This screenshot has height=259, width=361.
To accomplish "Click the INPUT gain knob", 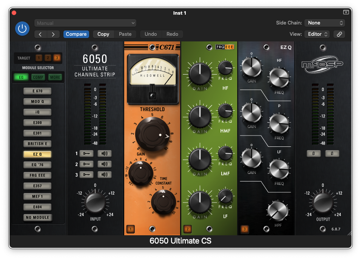I will coord(95,203).
